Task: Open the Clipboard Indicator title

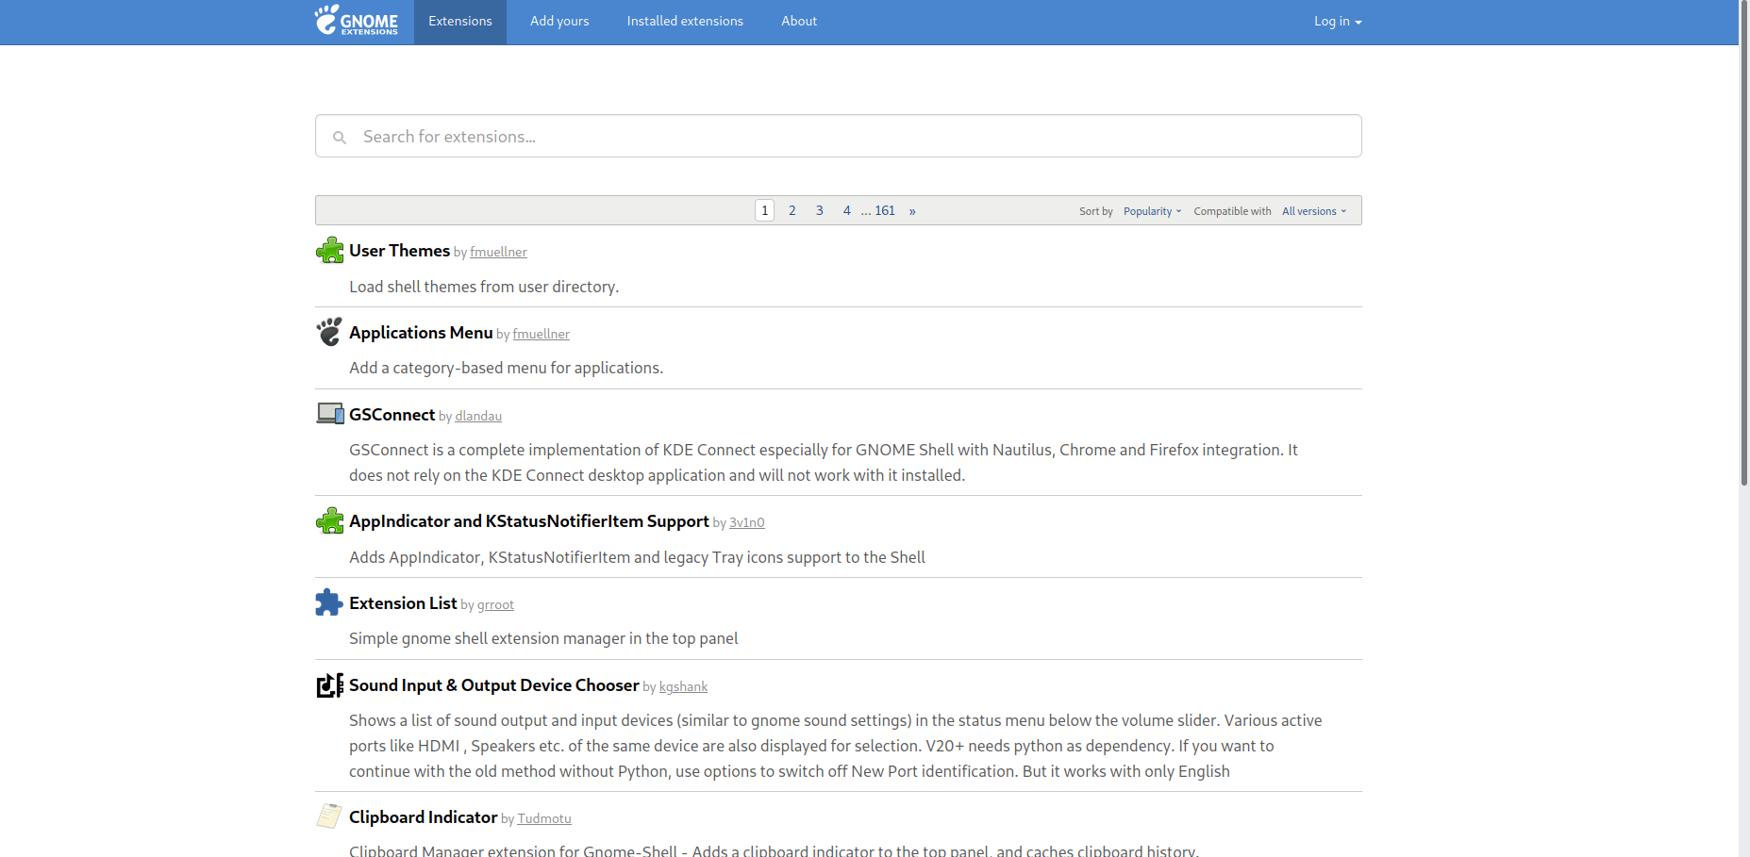Action: click(x=423, y=817)
